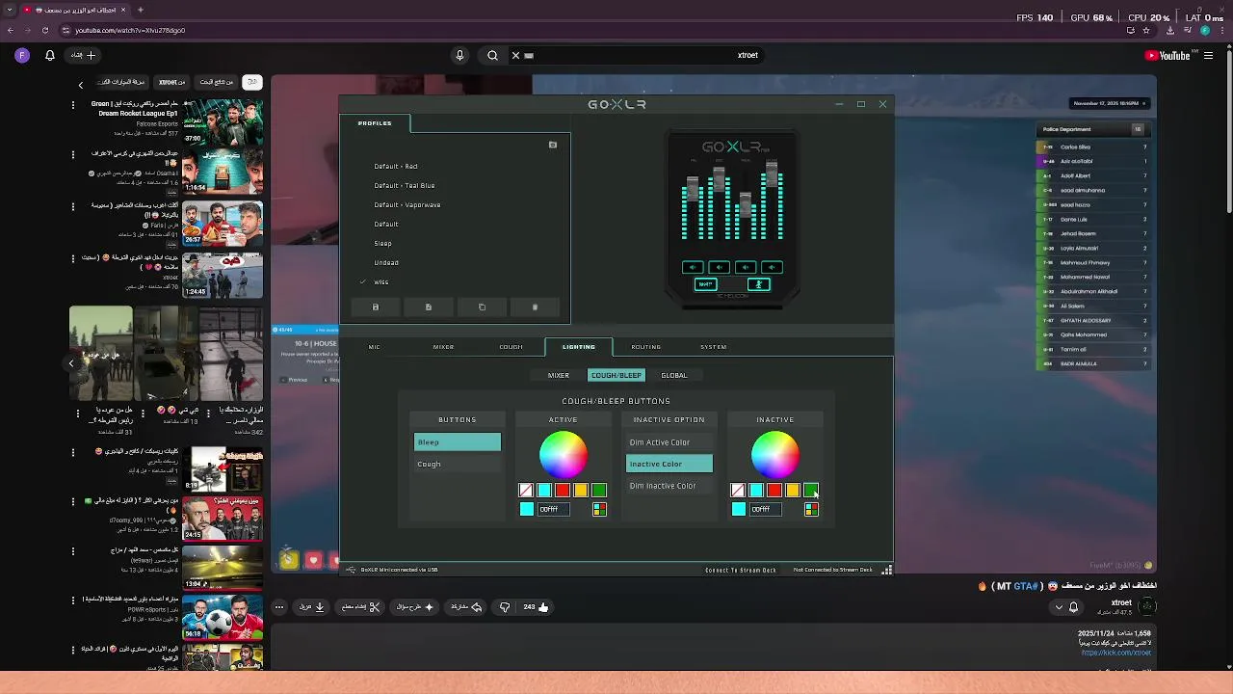
Task: Select the Undead profile
Action: click(x=386, y=262)
